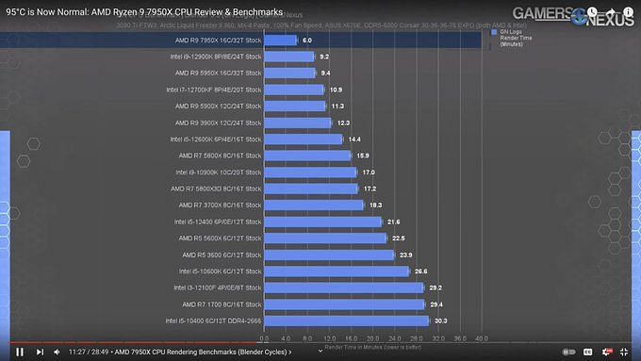
Task: Skip to the next video
Action: [x=40, y=352]
